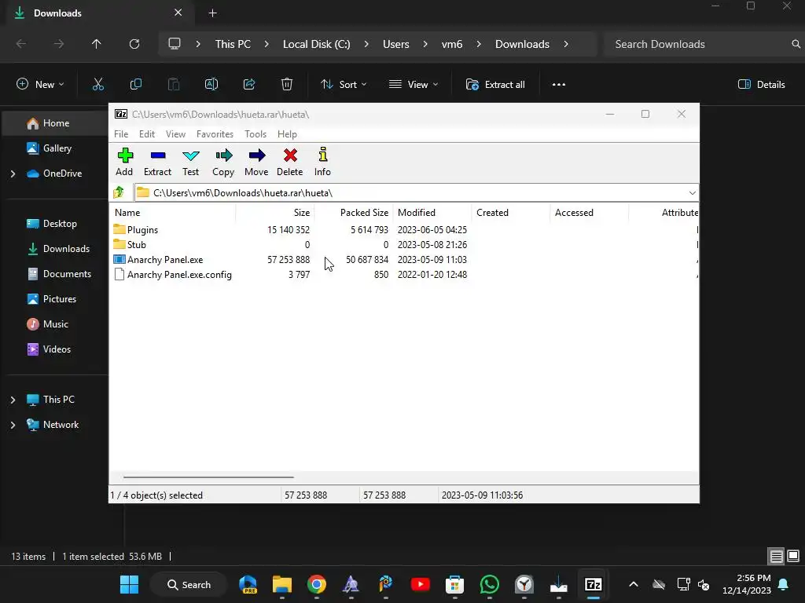Add a new Explorer tab
Screen dimensions: 805x603
click(x=212, y=13)
